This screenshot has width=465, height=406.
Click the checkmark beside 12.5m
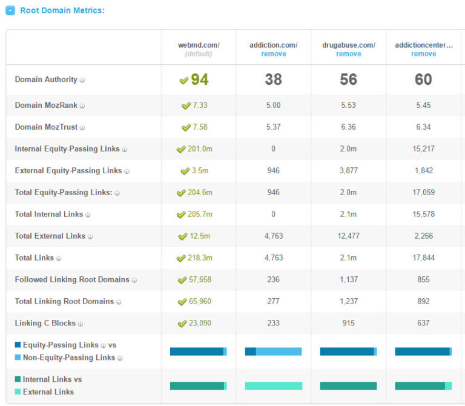point(183,236)
